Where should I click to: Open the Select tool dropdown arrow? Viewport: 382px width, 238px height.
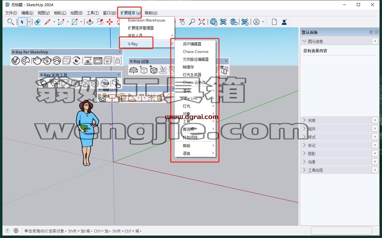tap(29, 22)
